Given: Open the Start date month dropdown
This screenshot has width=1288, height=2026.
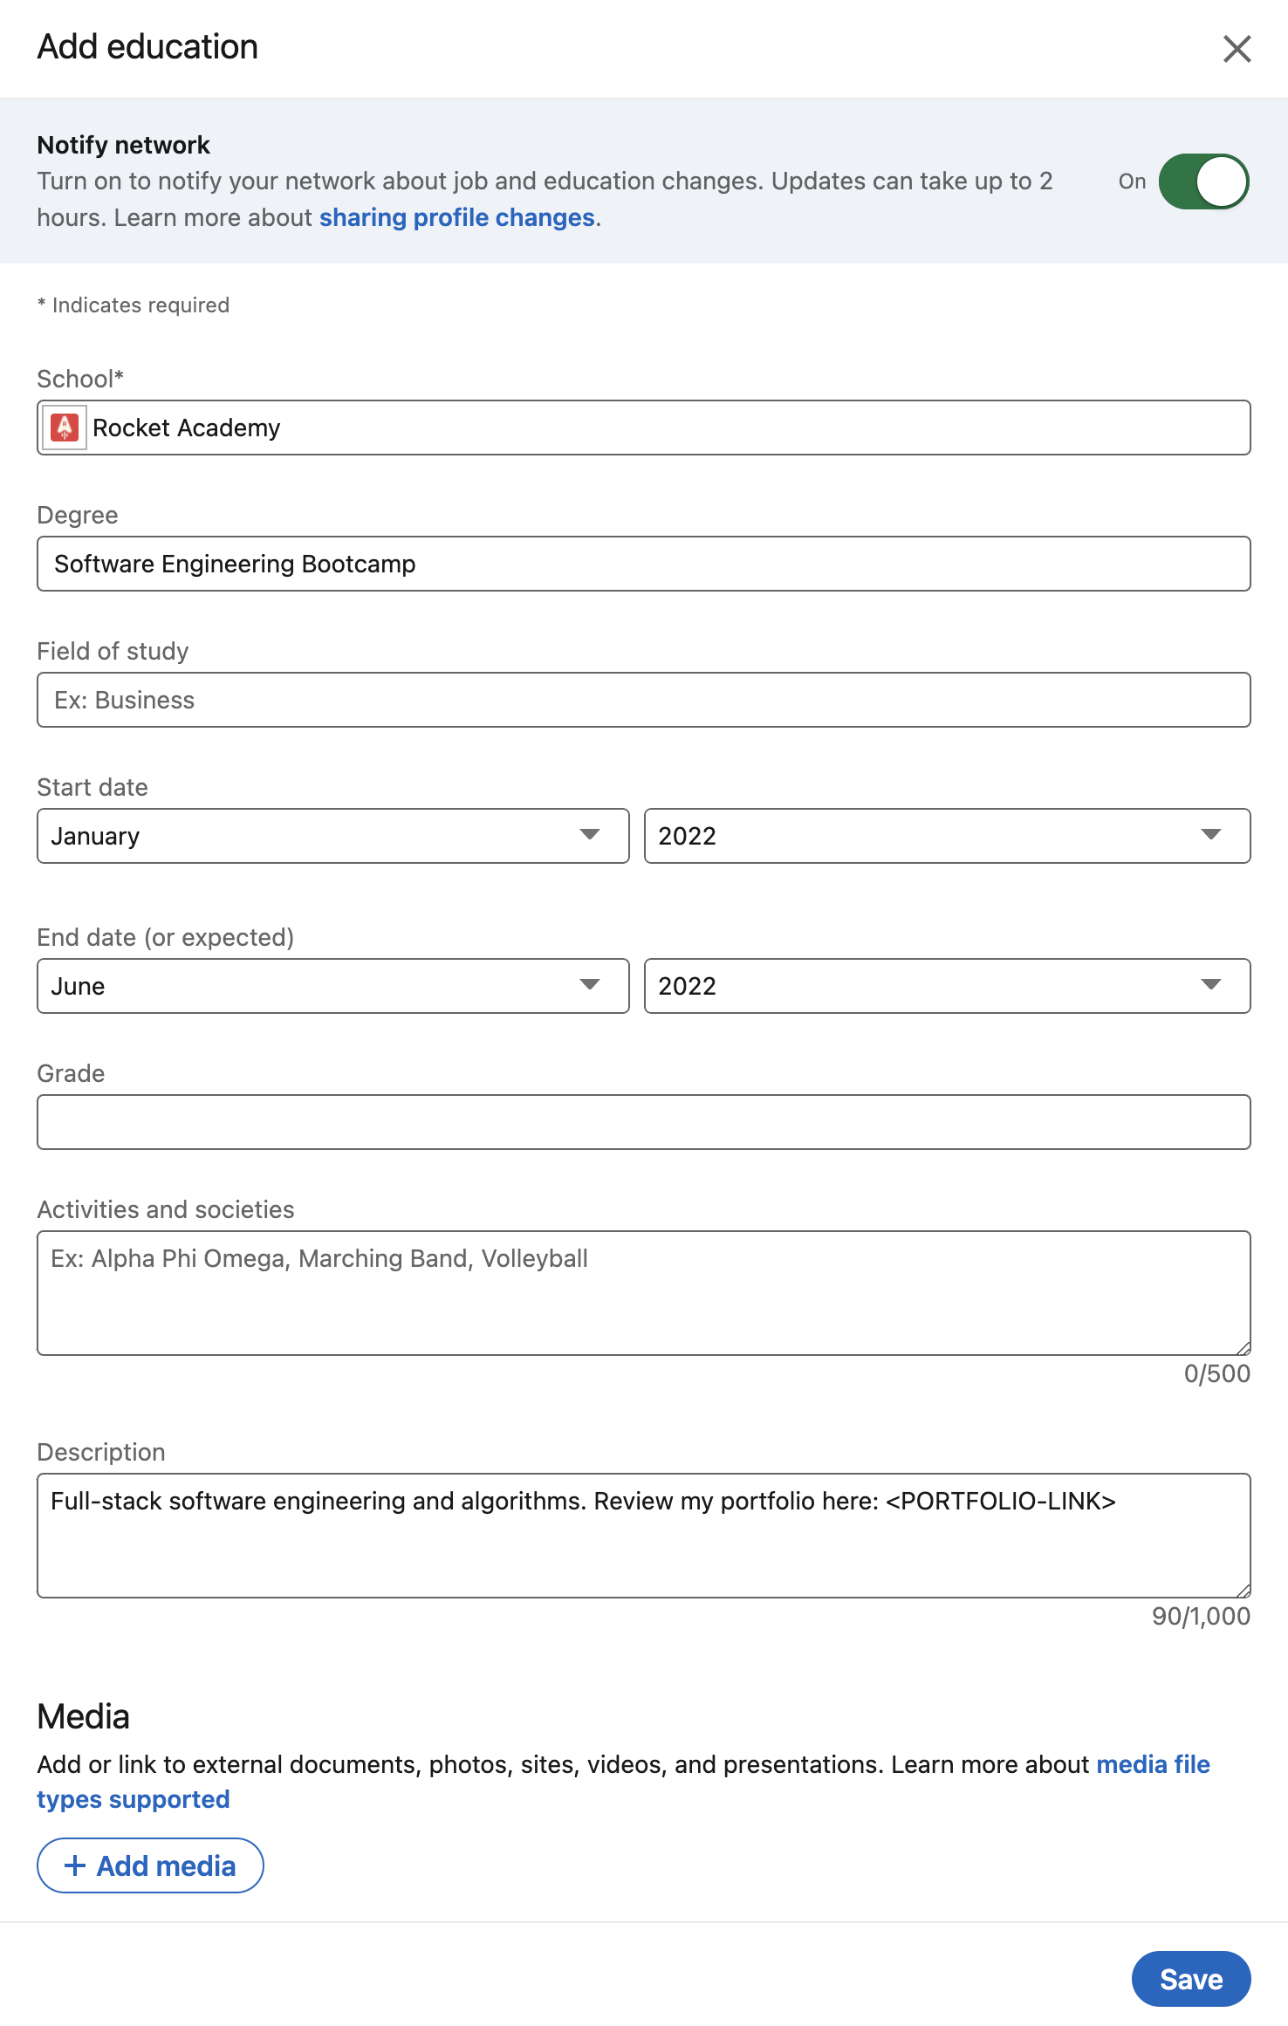Looking at the screenshot, I should [332, 836].
